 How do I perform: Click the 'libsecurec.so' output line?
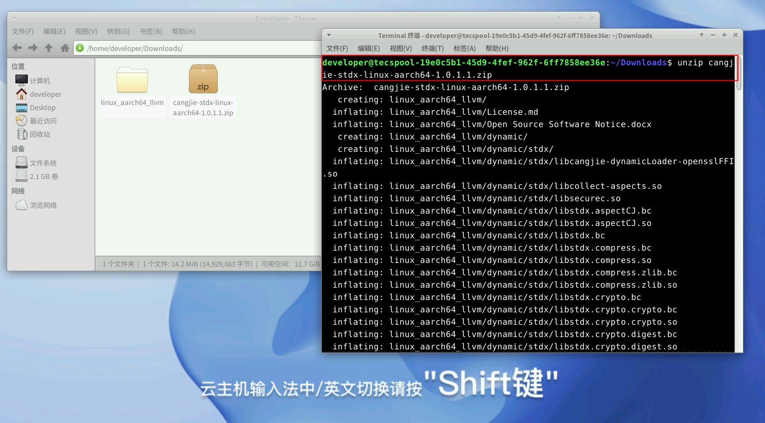coord(477,198)
